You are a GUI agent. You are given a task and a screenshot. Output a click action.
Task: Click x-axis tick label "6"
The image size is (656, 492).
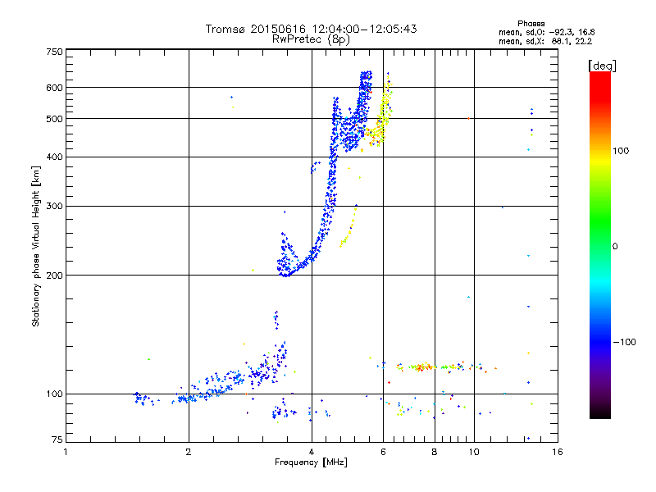pos(383,452)
